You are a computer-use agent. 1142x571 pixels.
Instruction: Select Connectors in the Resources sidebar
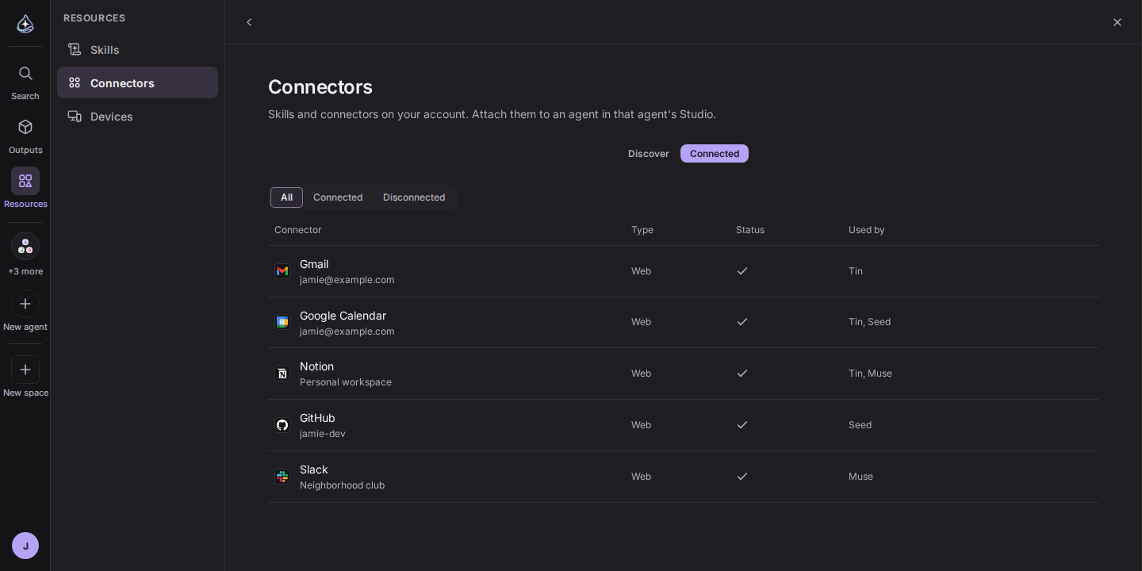click(x=137, y=82)
